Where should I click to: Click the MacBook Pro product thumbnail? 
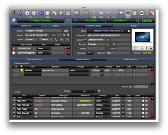(143, 37)
